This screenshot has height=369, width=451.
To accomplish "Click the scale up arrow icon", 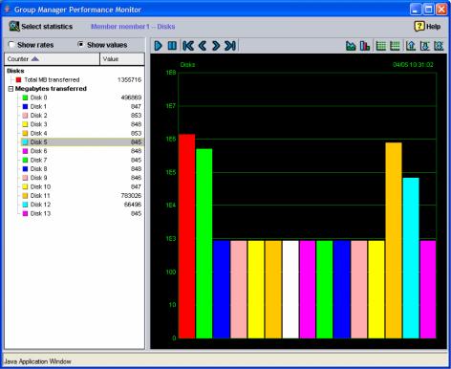I will [x=411, y=46].
